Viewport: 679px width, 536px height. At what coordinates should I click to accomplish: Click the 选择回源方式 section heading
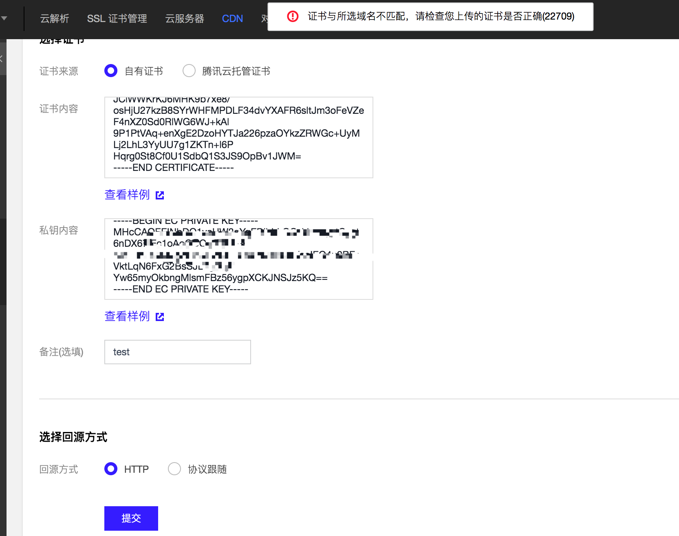pyautogui.click(x=73, y=437)
